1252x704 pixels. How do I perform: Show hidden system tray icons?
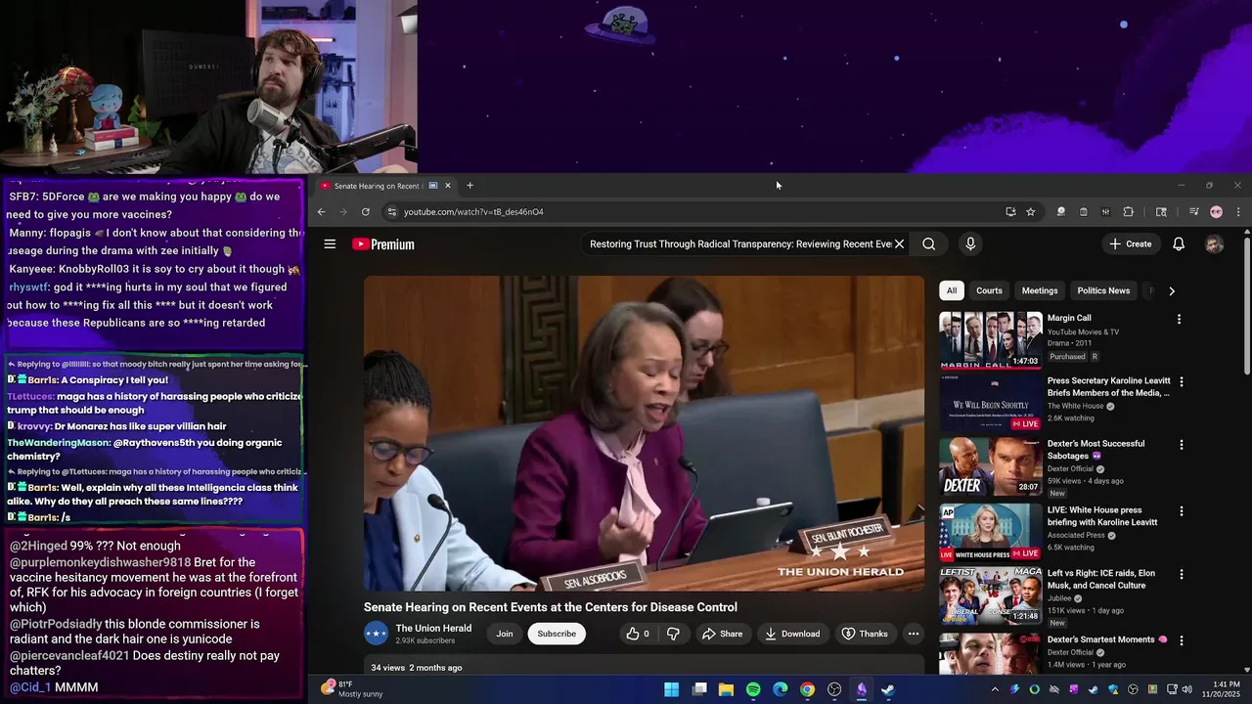pyautogui.click(x=995, y=689)
